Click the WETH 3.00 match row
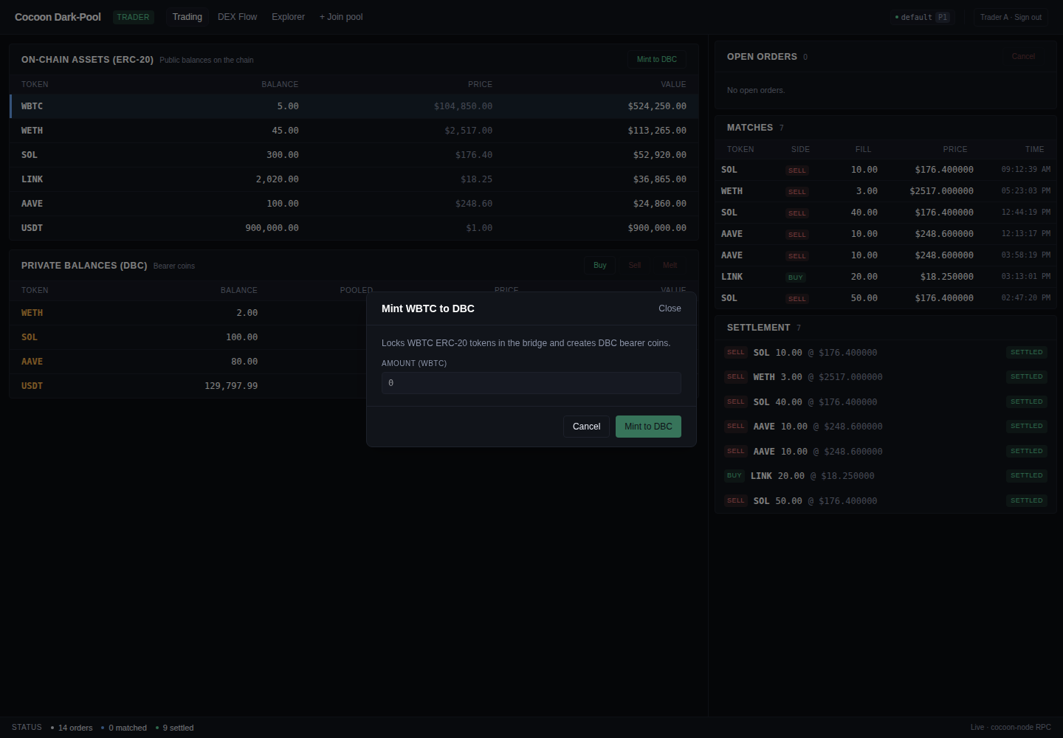Screen dimensions: 1063x738 [x=886, y=191]
